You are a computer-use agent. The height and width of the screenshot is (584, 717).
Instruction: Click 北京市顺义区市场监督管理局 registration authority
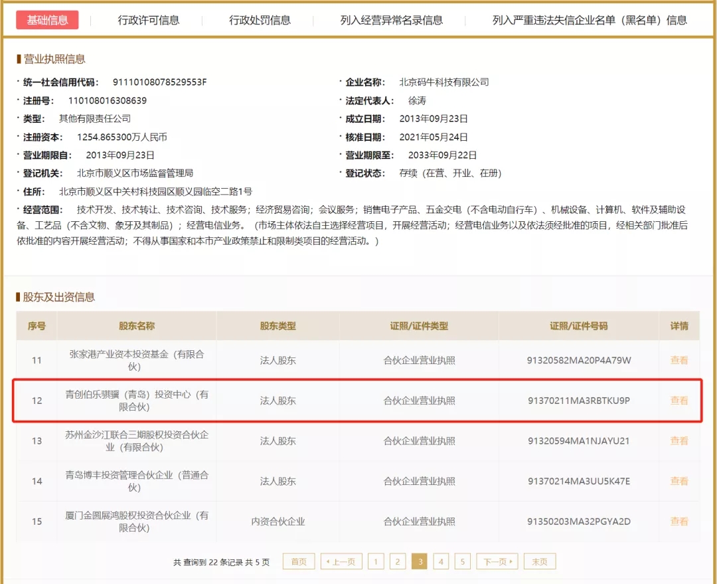tap(135, 173)
